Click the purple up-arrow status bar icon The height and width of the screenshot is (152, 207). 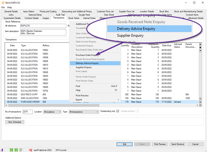tap(2, 150)
